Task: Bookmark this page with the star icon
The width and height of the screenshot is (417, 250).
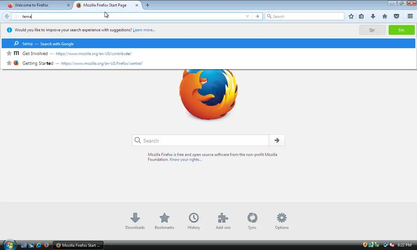Action: pos(351,16)
